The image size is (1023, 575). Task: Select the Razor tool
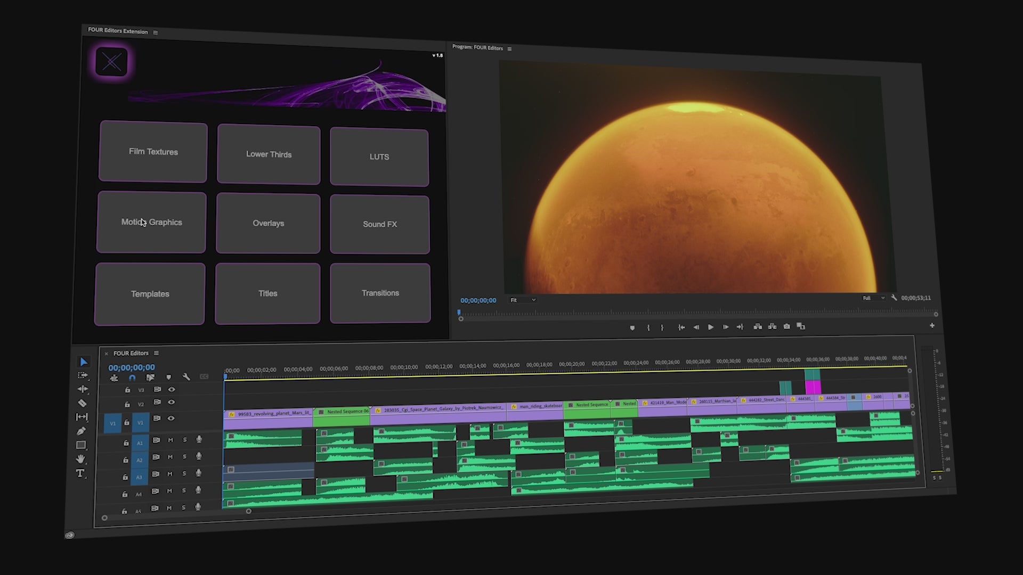click(x=82, y=403)
